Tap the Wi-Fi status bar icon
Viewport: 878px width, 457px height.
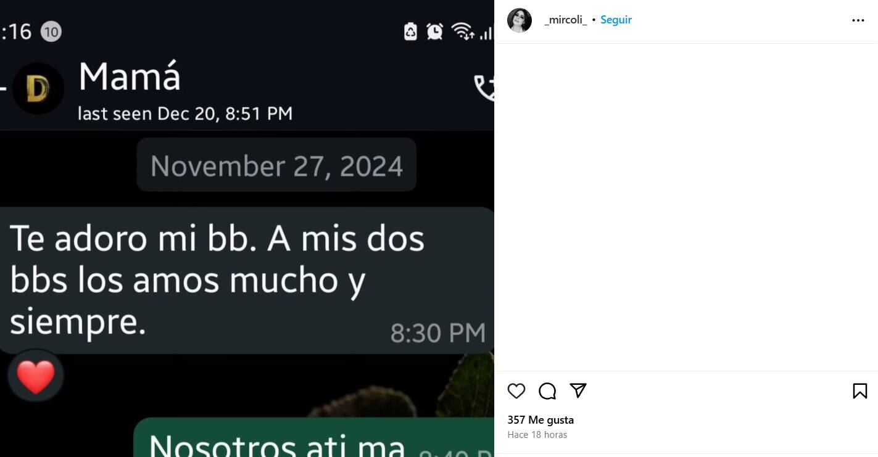click(x=462, y=31)
